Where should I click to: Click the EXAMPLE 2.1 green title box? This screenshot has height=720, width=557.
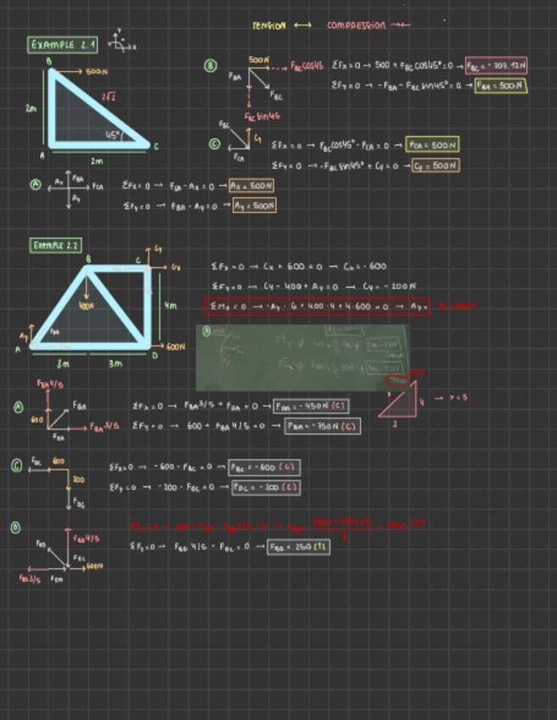63,45
